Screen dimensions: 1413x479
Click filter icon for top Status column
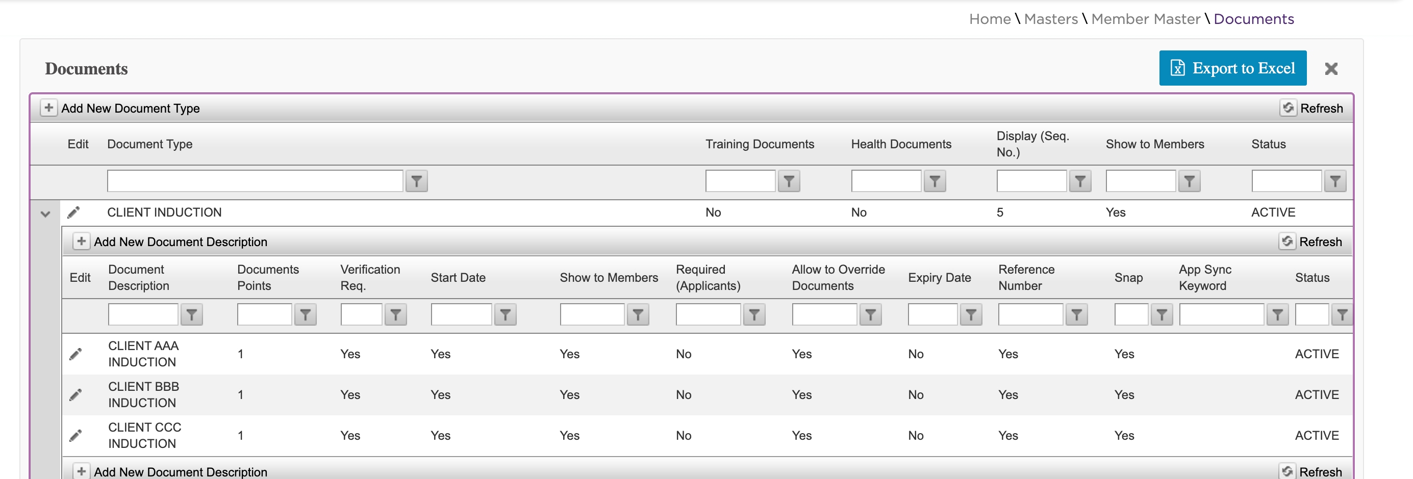point(1335,181)
